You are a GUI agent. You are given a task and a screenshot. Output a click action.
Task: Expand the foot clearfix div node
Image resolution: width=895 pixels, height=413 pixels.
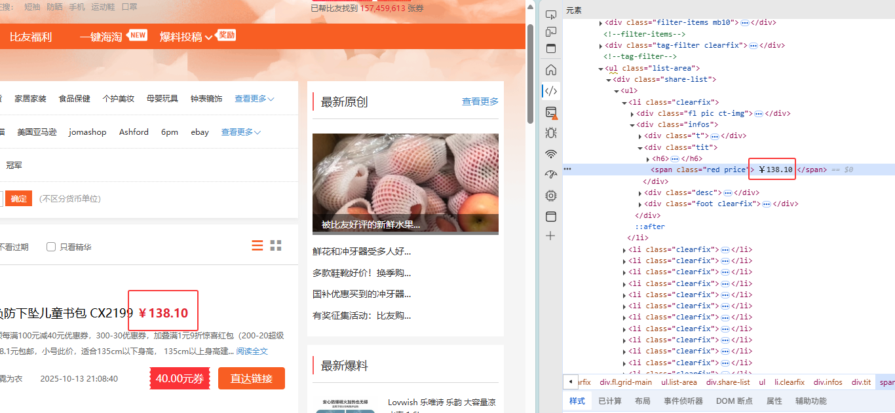click(x=640, y=204)
